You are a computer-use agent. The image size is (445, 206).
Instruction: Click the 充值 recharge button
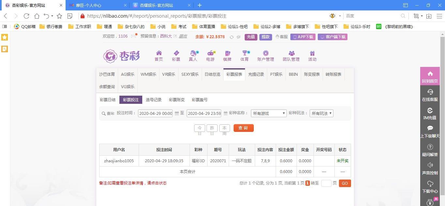[x=251, y=37]
